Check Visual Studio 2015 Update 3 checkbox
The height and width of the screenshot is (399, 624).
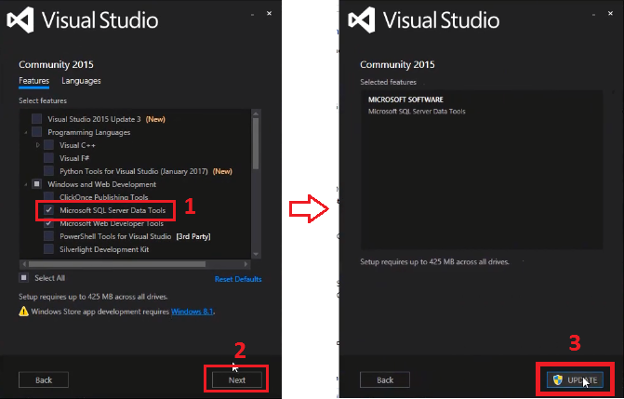(x=36, y=119)
